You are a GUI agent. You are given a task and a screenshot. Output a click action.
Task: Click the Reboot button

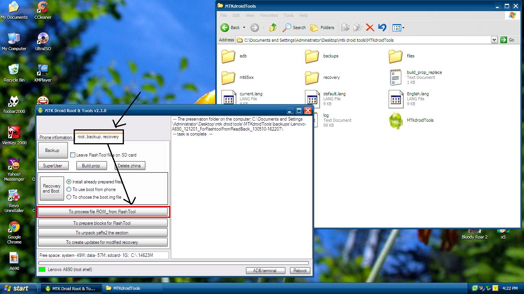[300, 271]
